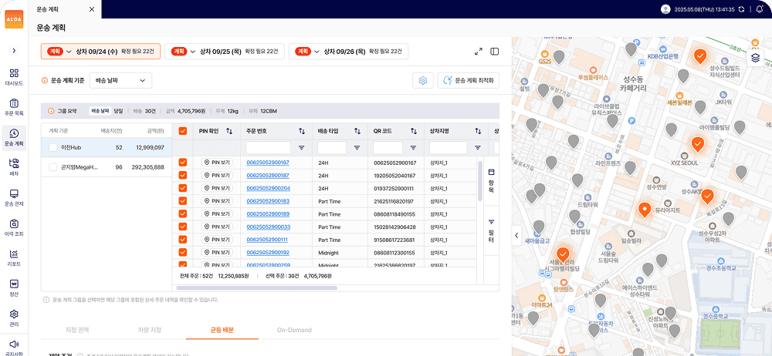Uncheck row for order 00625052900167
The image size is (772, 356).
click(183, 163)
